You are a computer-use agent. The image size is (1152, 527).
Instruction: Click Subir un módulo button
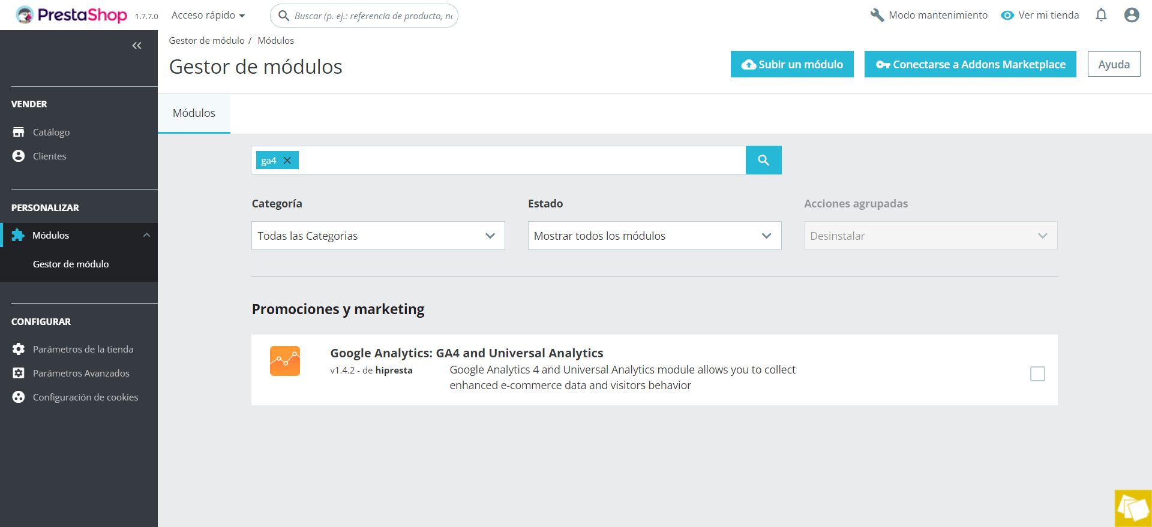[x=792, y=64]
